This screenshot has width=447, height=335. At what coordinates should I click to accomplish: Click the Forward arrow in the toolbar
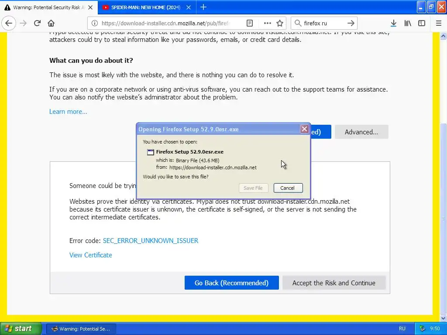pyautogui.click(x=23, y=23)
